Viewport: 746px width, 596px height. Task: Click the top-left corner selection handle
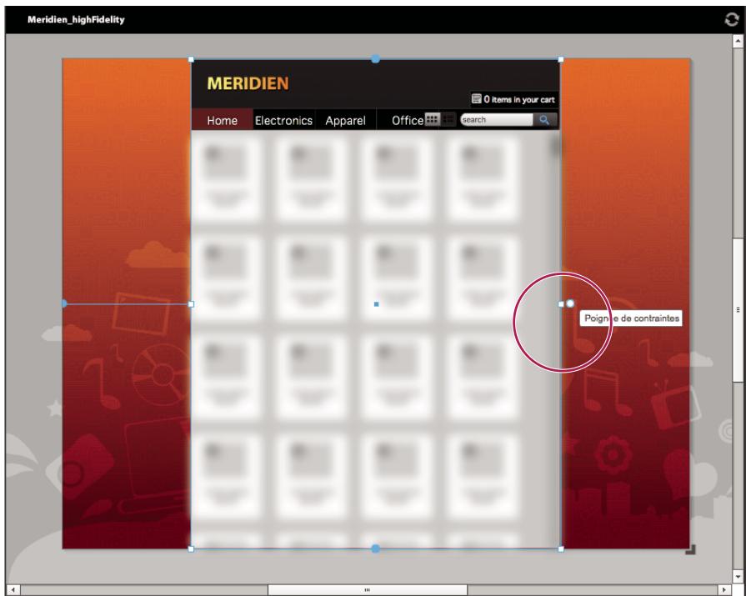pyautogui.click(x=191, y=59)
